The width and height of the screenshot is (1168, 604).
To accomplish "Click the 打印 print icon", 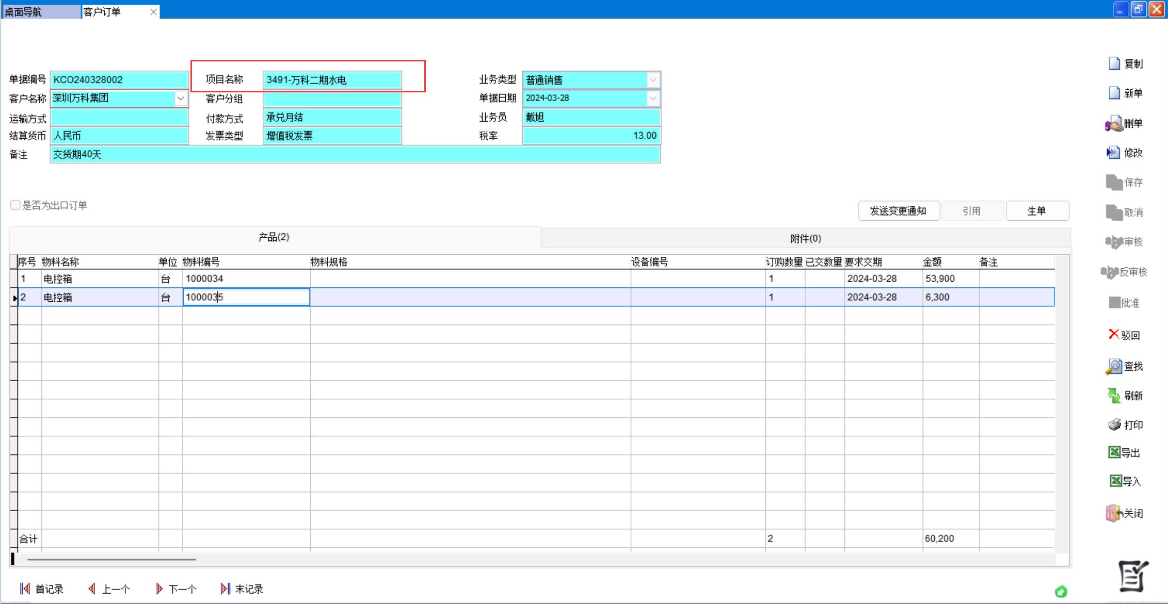I will [x=1115, y=425].
